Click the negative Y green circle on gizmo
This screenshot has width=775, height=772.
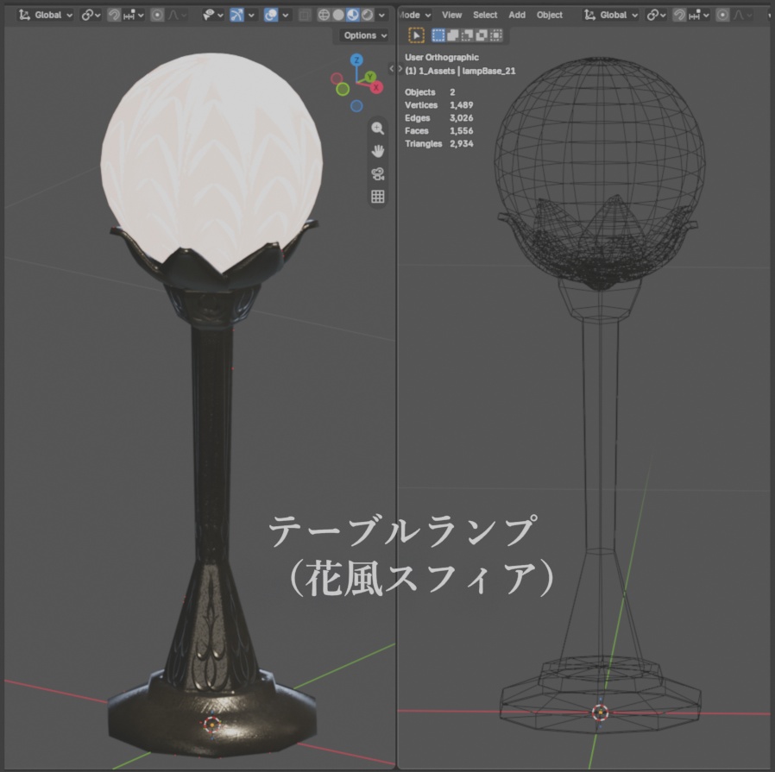pyautogui.click(x=343, y=90)
